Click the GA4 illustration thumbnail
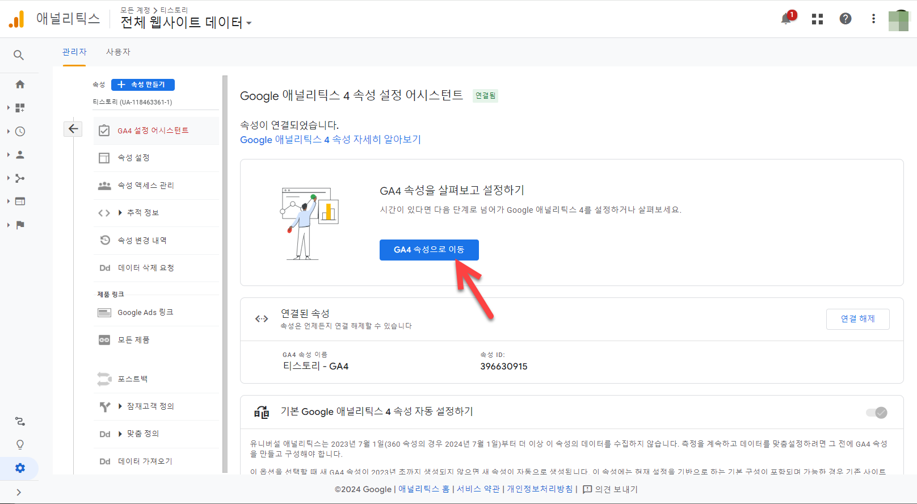Image resolution: width=917 pixels, height=504 pixels. [x=310, y=223]
